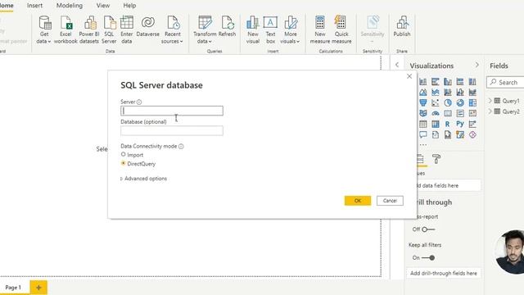
Task: Click the Add drill-through fields here well
Action: (444, 273)
